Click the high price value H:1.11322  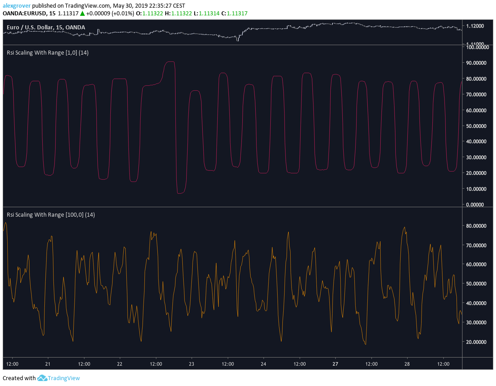(x=178, y=13)
